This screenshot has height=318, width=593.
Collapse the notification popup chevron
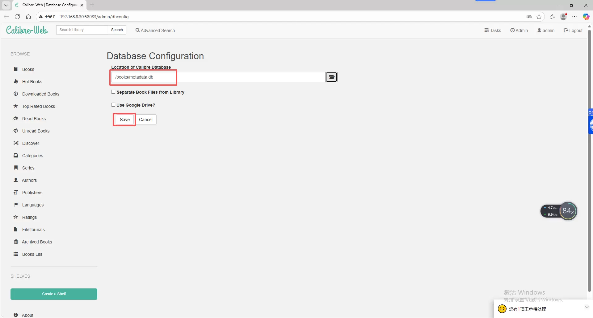[x=587, y=307]
